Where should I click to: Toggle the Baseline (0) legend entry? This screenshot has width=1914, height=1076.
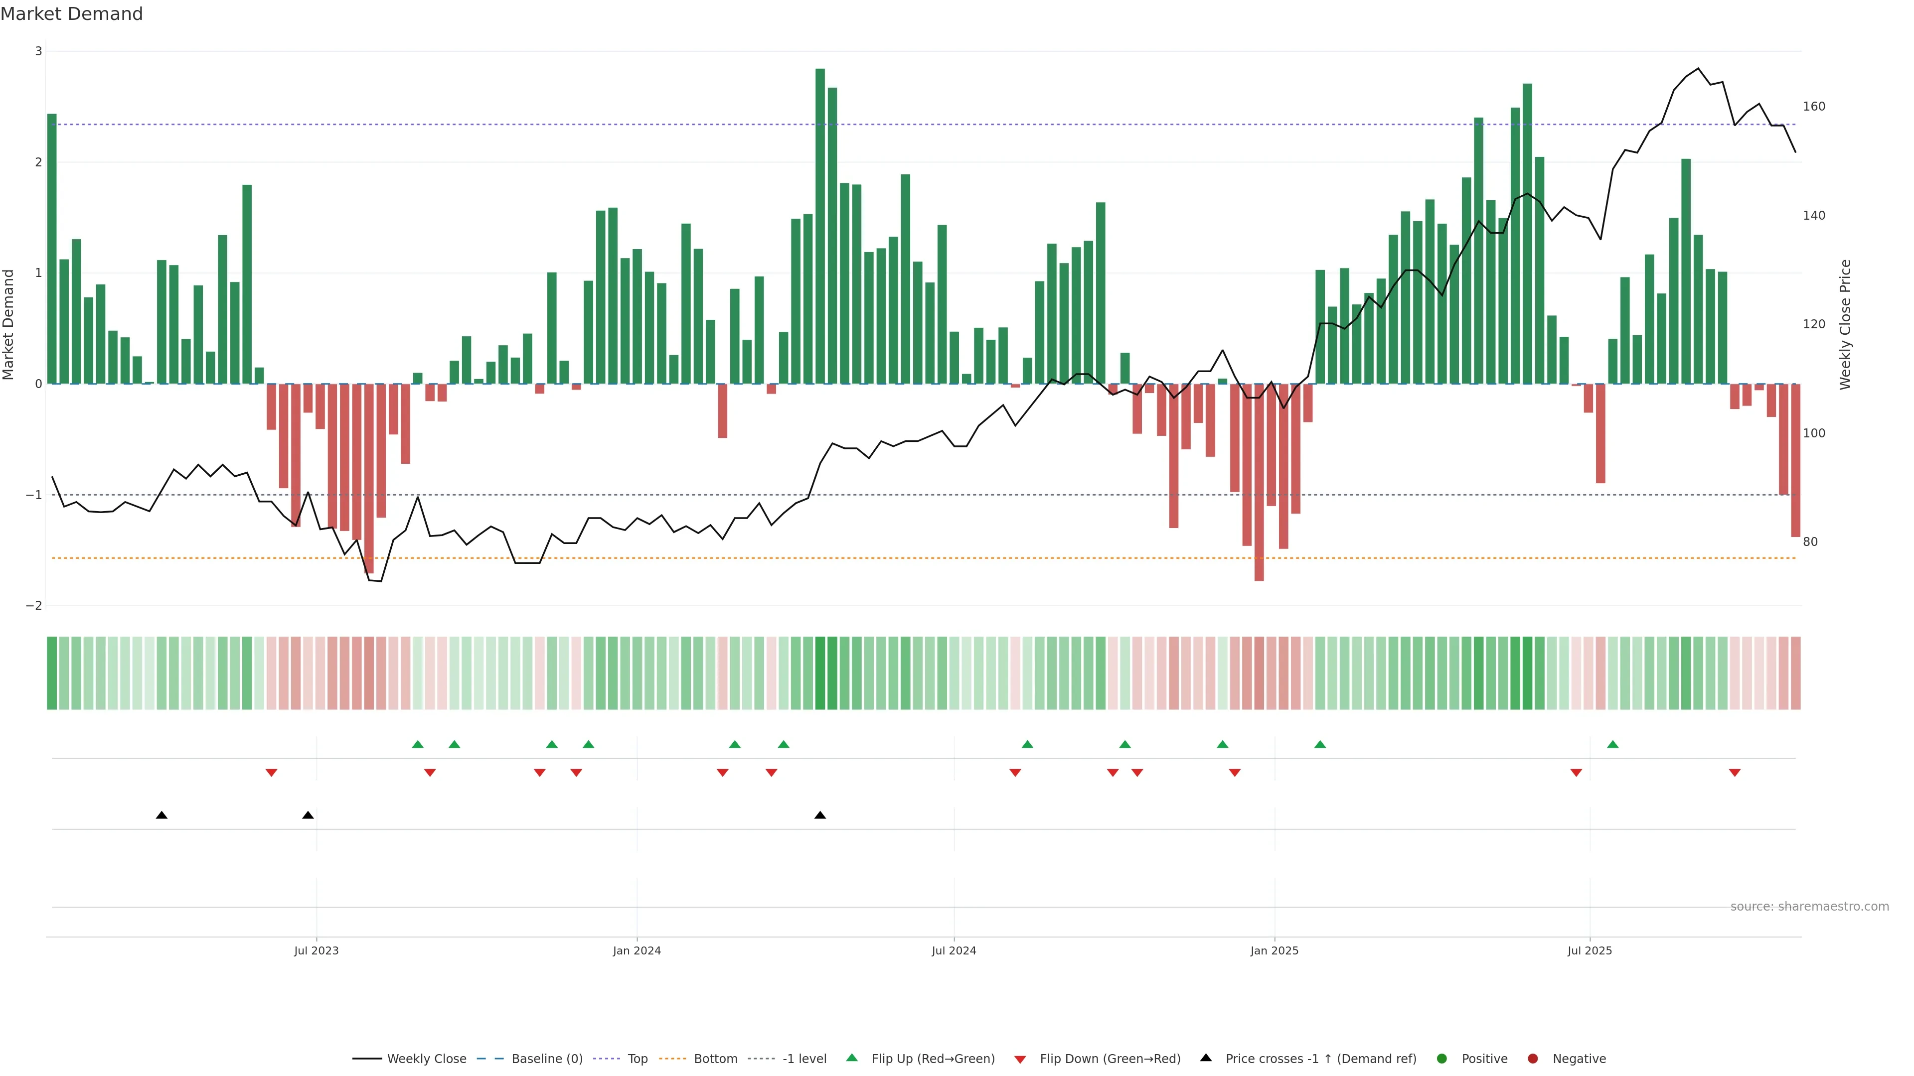pos(547,1059)
